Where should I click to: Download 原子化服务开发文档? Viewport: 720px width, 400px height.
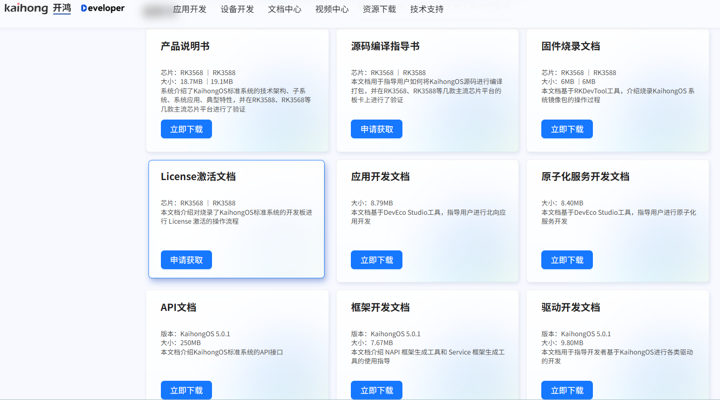tap(567, 260)
